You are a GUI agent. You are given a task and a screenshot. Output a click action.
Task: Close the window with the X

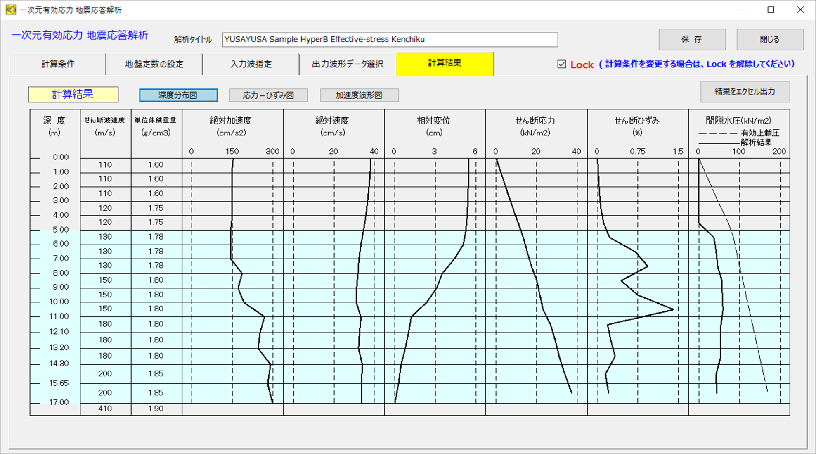tap(800, 10)
